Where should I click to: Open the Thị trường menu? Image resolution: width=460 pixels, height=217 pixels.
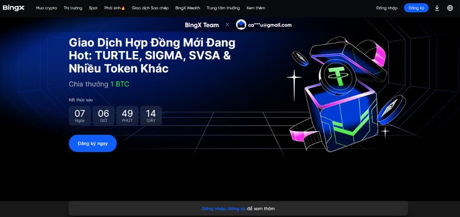[73, 8]
